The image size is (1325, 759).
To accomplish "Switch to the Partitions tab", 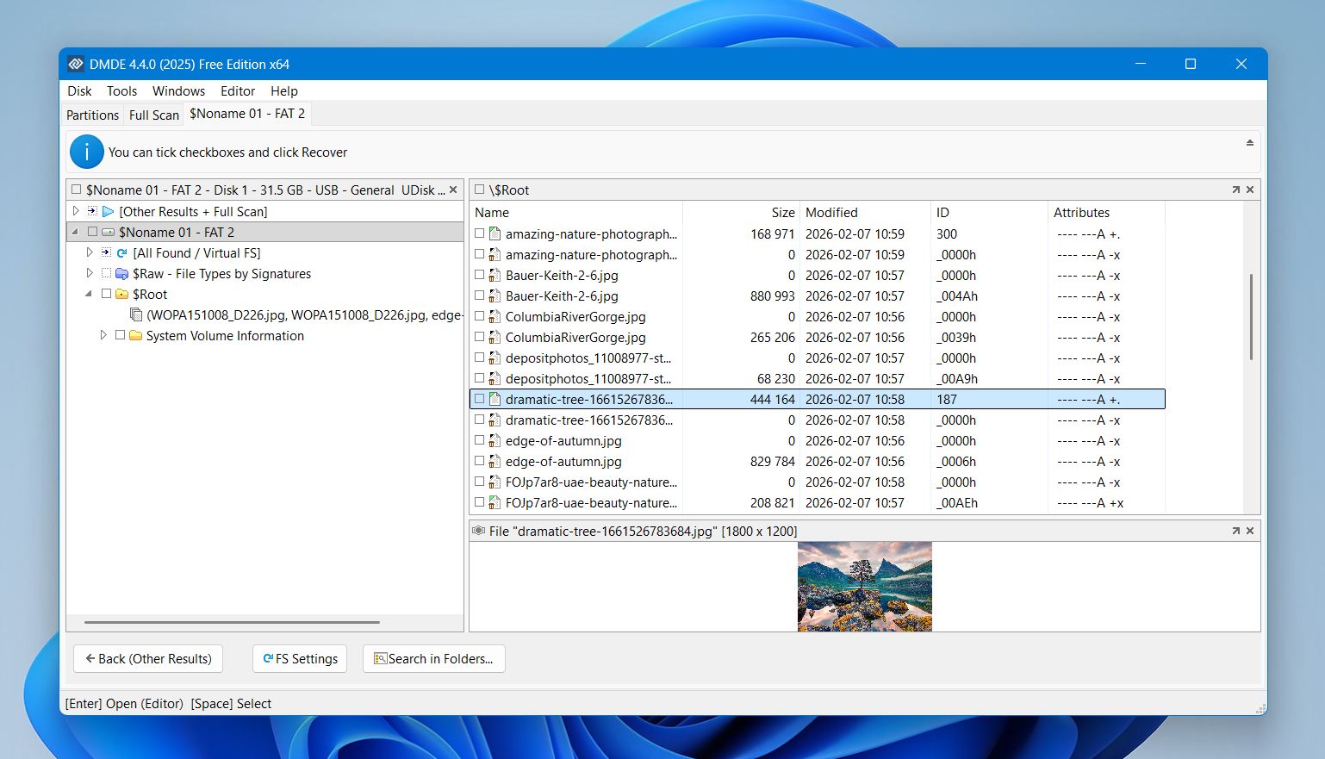I will pyautogui.click(x=91, y=114).
